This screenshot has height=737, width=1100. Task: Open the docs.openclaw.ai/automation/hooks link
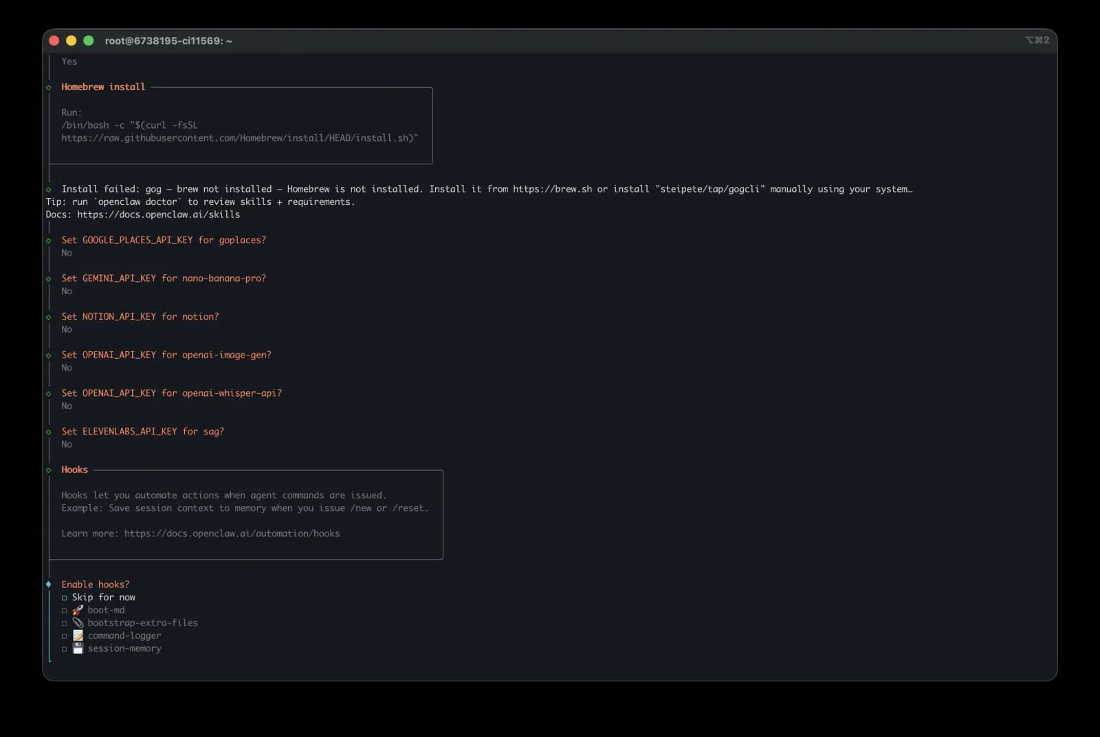(x=232, y=533)
